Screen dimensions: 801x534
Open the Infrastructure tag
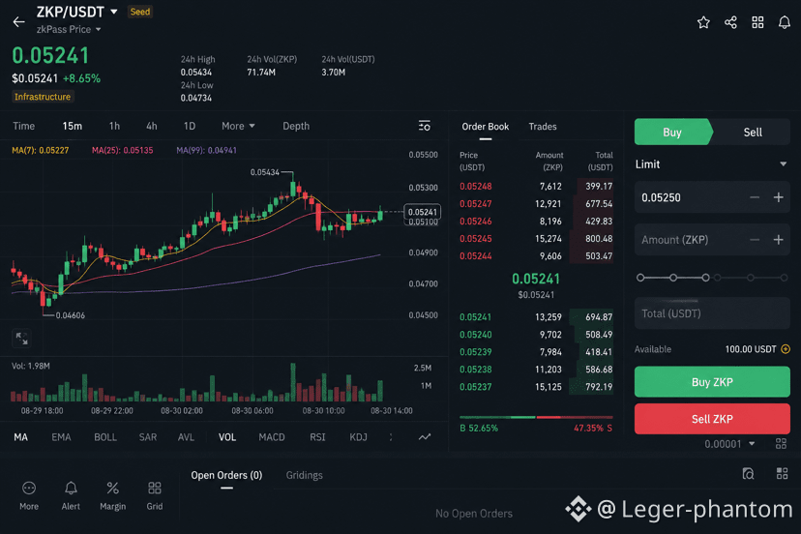tap(43, 97)
